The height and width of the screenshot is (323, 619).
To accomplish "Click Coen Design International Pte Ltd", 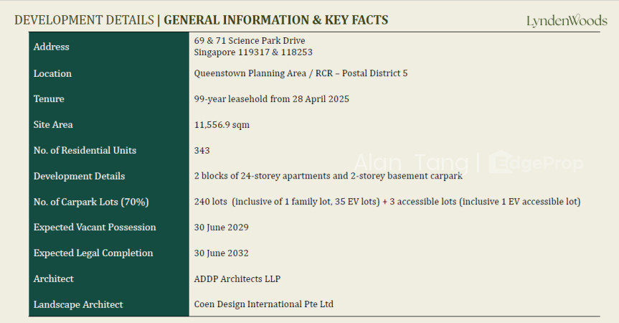I will click(x=264, y=304).
